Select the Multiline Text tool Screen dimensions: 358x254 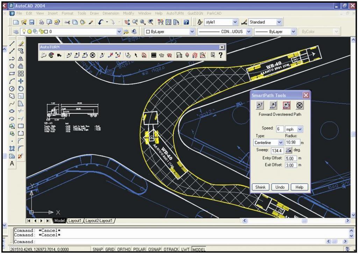(12, 164)
